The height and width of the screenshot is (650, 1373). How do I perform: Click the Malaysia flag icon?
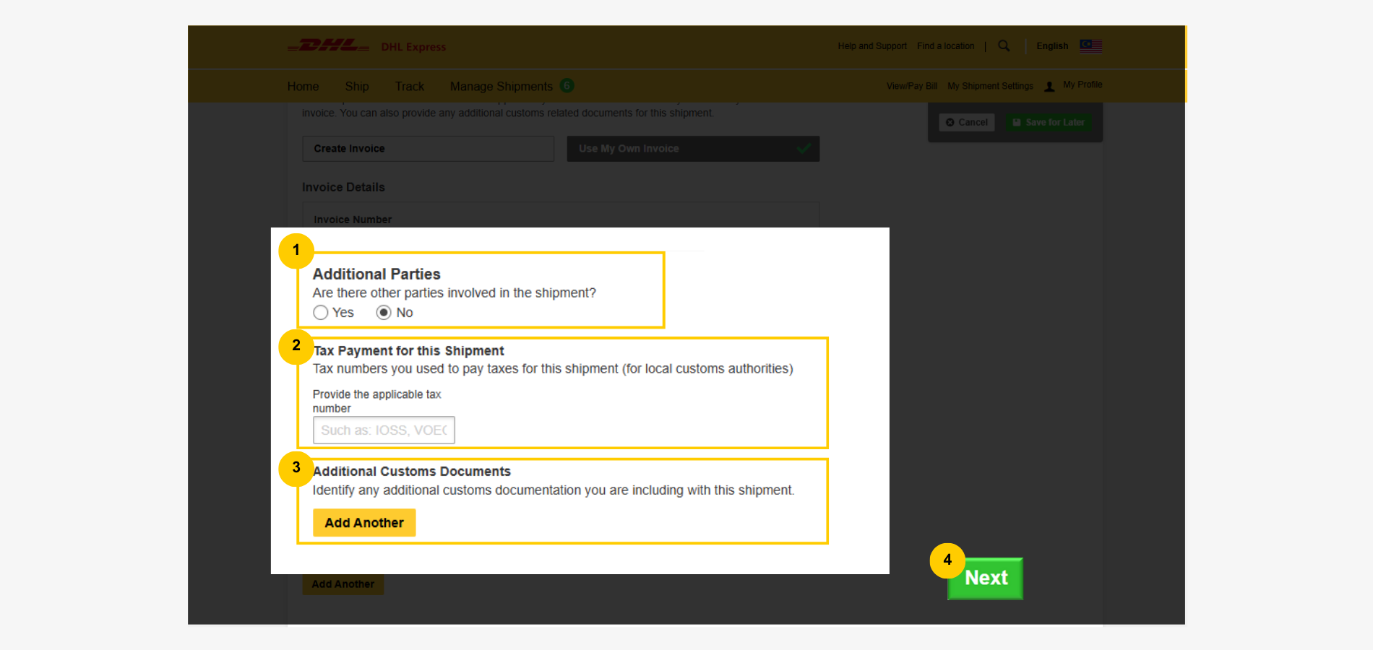[x=1090, y=46]
